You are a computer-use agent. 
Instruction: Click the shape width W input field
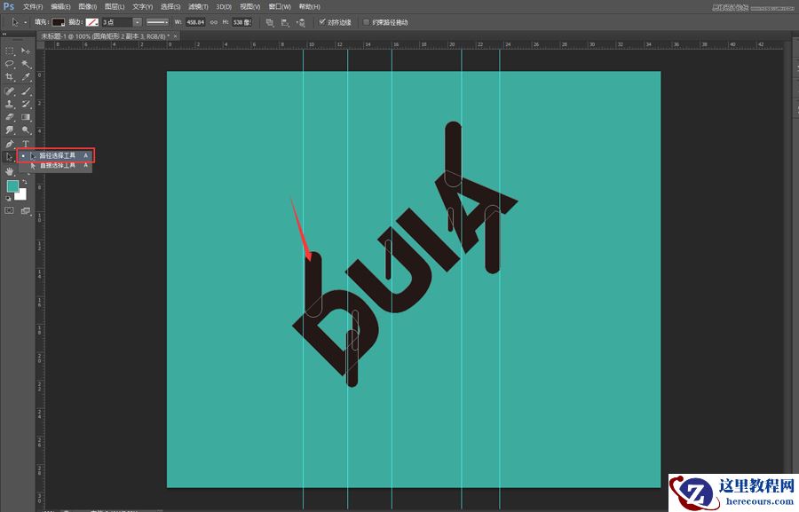(x=196, y=21)
